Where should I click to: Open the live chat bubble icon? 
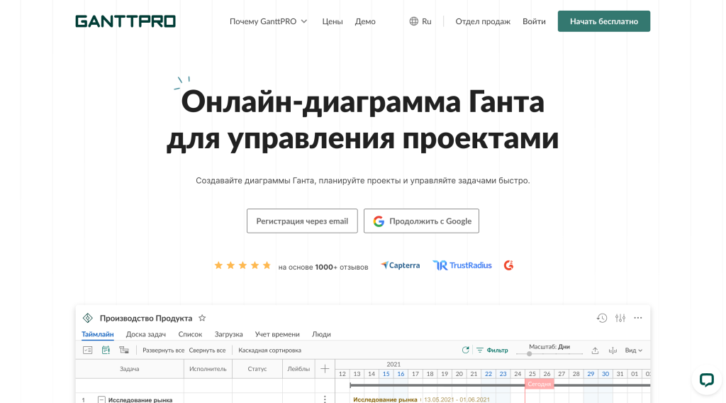[x=707, y=380]
